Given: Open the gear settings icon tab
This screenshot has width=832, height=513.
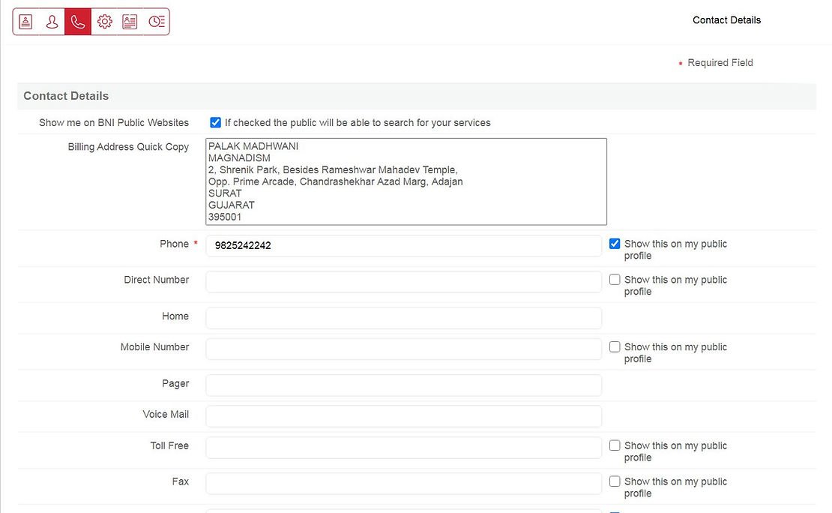Looking at the screenshot, I should 104,22.
